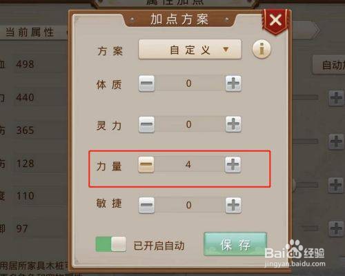Decrease 力量 points with minus icon
345x276 pixels.
click(146, 165)
